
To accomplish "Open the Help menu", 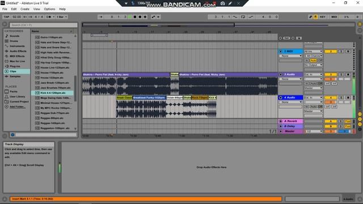I will coord(62,9).
